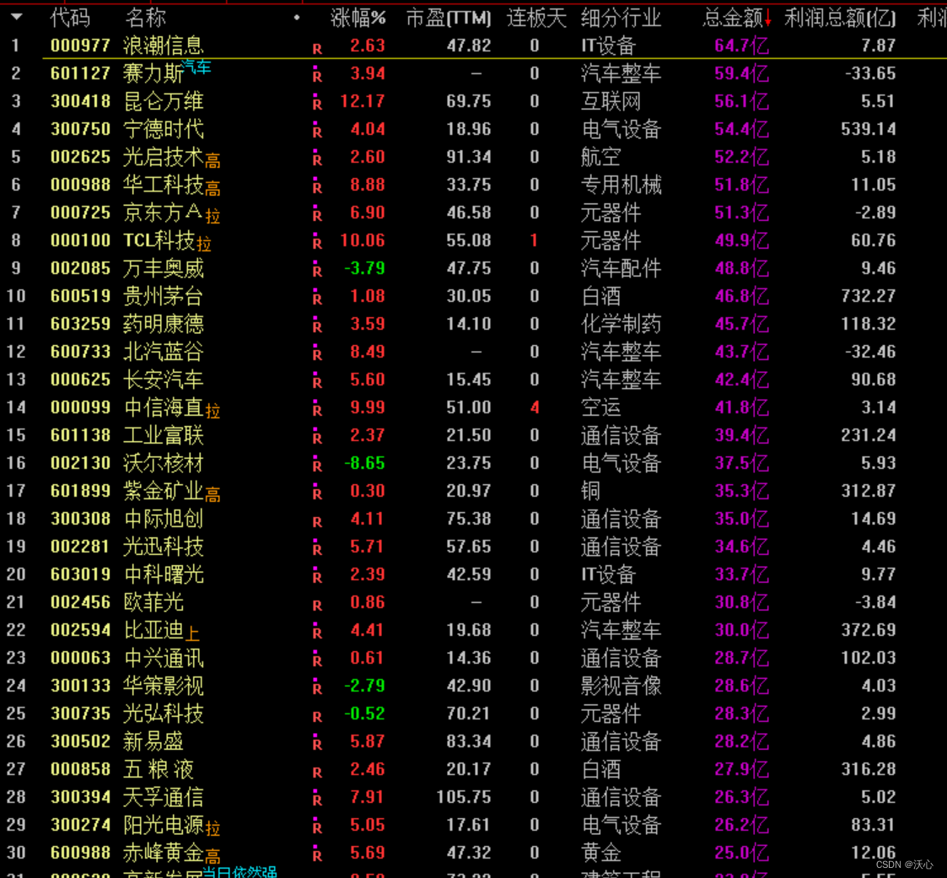947x878 pixels.
Task: Sort by the 细分行业 column header
Action: [621, 18]
